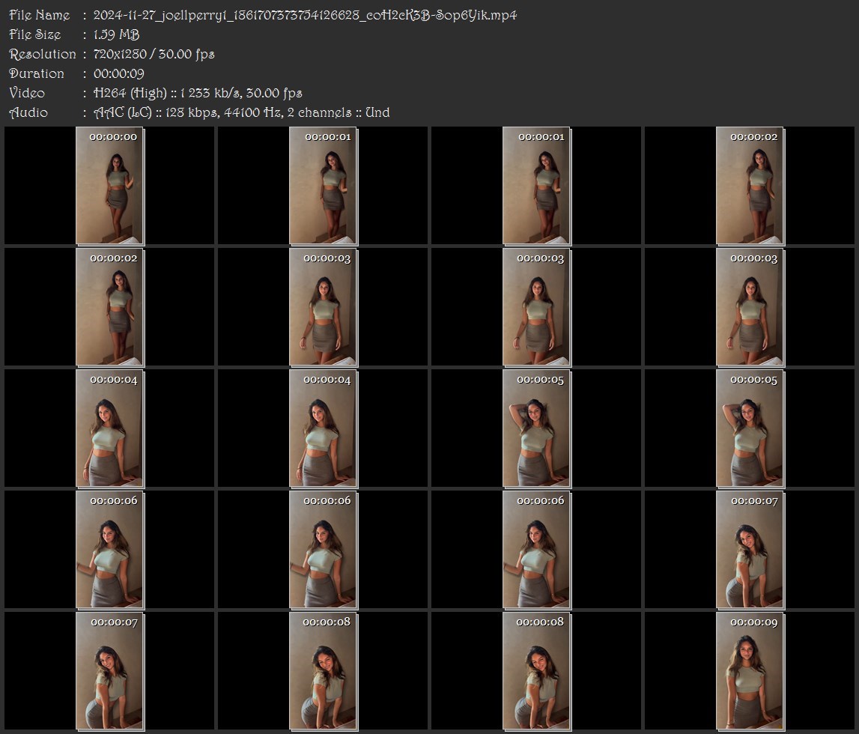
Task: Select the thumbnail stamped 00:00:00
Action: (x=109, y=186)
